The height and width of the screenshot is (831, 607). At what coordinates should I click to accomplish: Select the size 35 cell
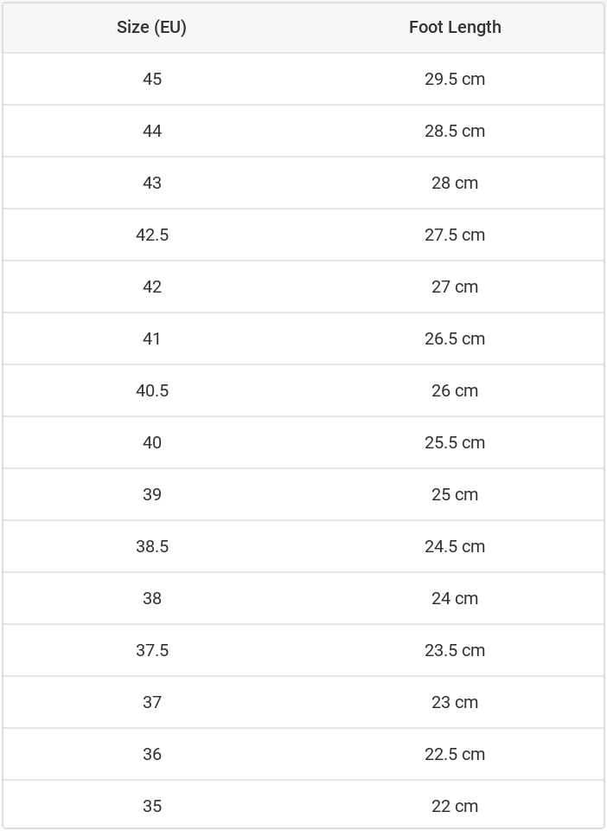(152, 806)
